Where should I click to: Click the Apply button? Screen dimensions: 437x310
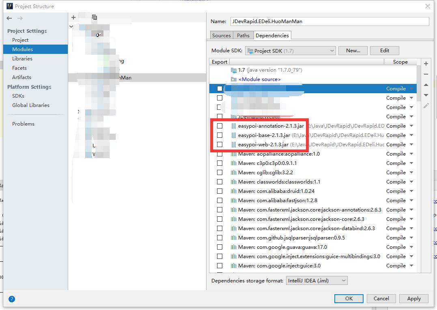pyautogui.click(x=414, y=299)
